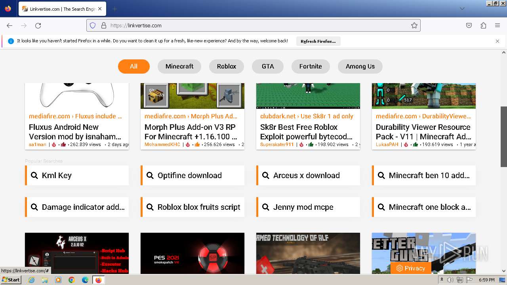Bookmark this page with the star icon

click(x=414, y=25)
